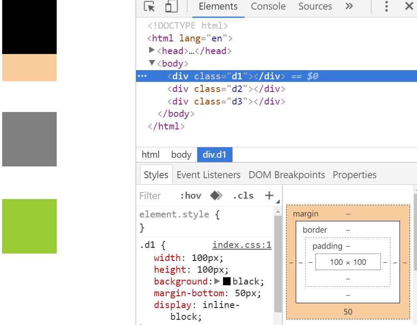The height and width of the screenshot is (325, 417).
Task: Click the green square on the page
Action: coord(30,226)
